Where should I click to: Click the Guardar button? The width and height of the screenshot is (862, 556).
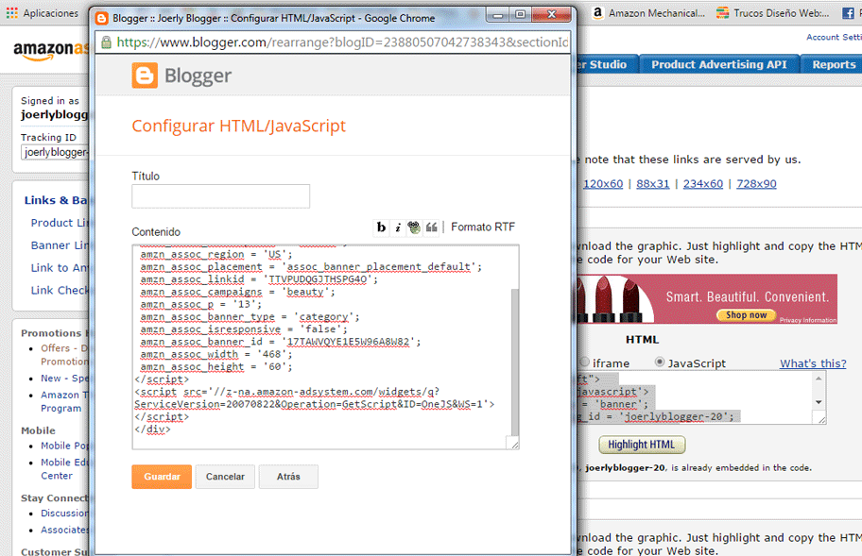162,477
